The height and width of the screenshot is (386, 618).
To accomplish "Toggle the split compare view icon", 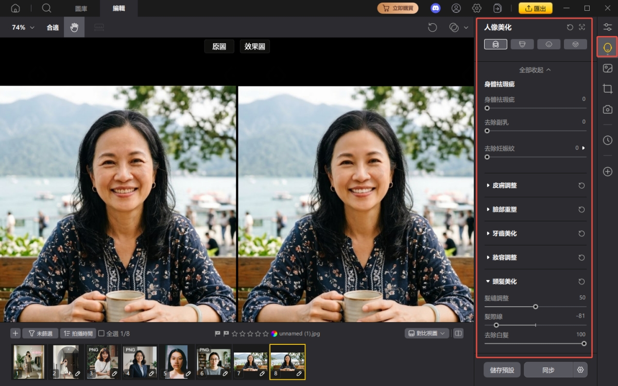I will 458,334.
